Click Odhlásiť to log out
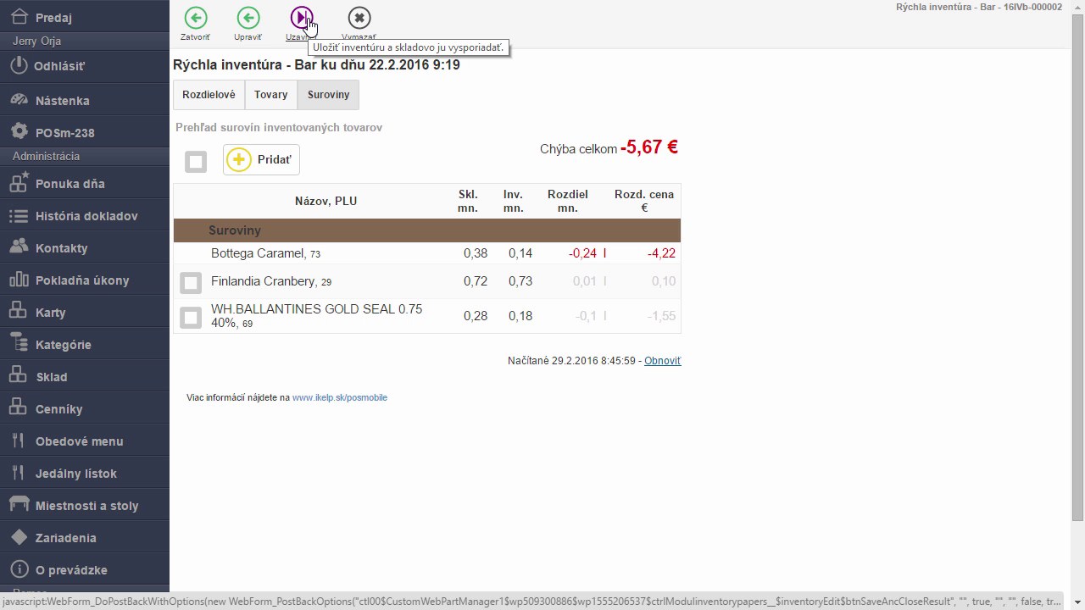 [x=85, y=66]
